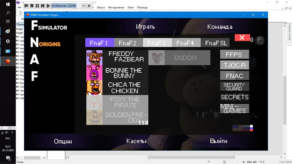Step to next frame in the debugger
This screenshot has height=164, width=292.
click(x=43, y=6)
